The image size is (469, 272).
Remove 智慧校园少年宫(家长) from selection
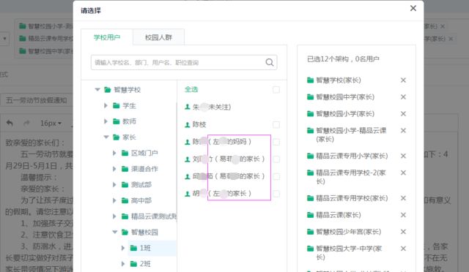pyautogui.click(x=403, y=232)
